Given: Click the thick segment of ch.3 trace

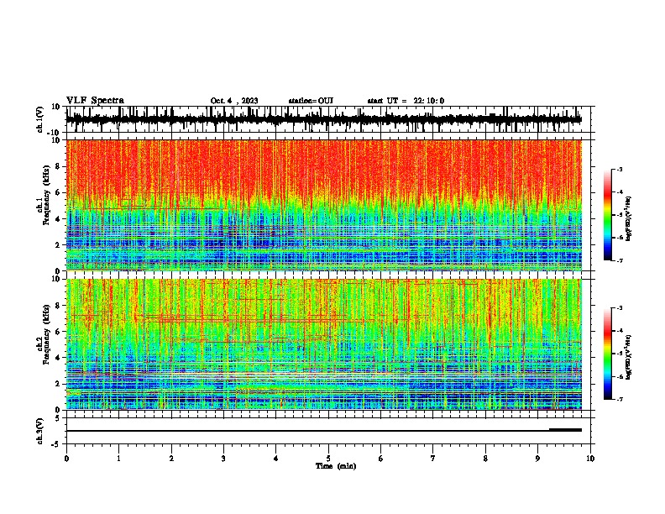Looking at the screenshot, I should 565,430.
